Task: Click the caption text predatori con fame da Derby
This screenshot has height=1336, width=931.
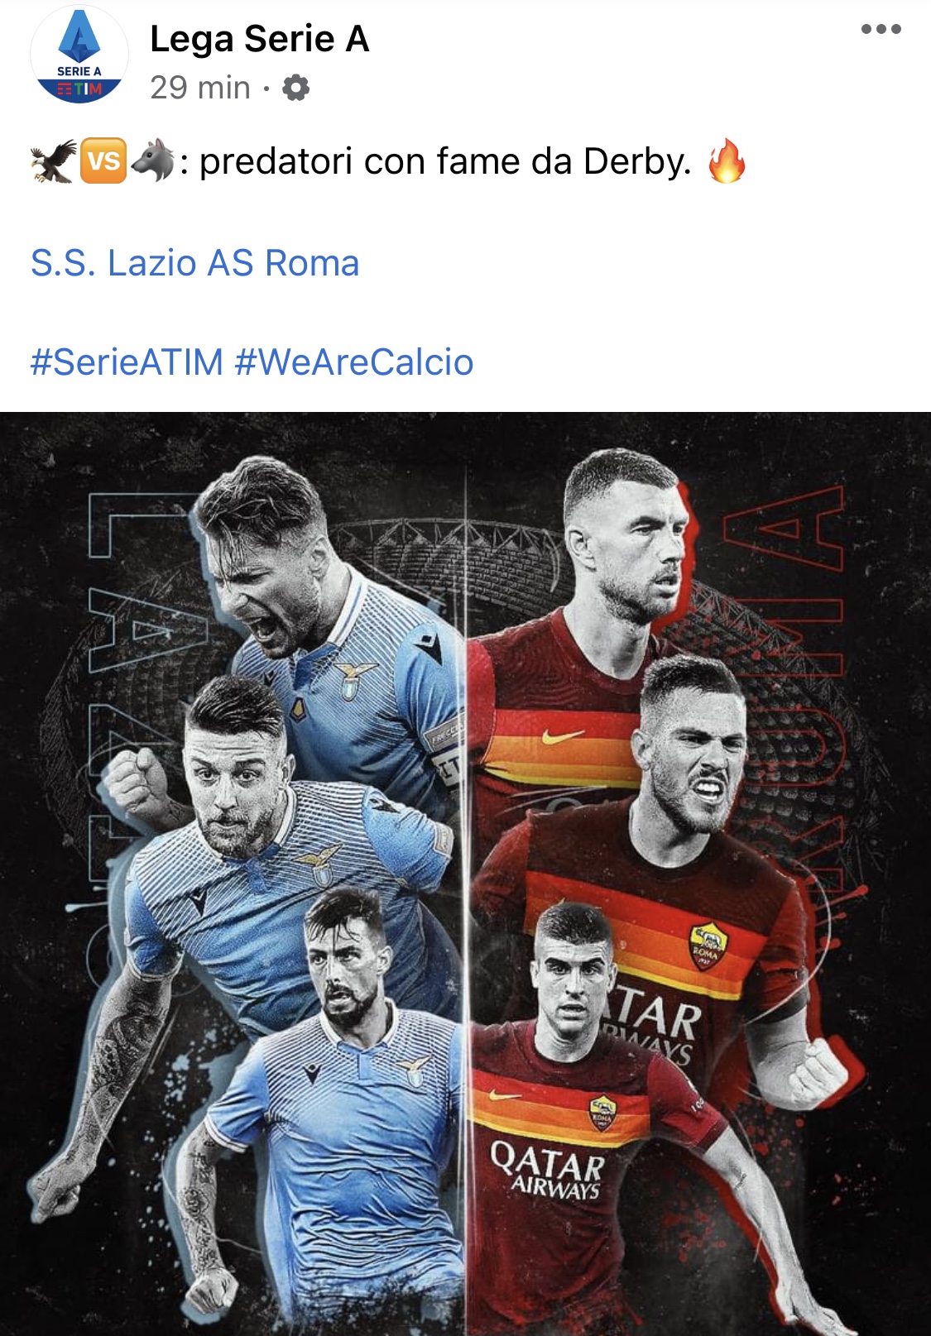Action: click(445, 161)
